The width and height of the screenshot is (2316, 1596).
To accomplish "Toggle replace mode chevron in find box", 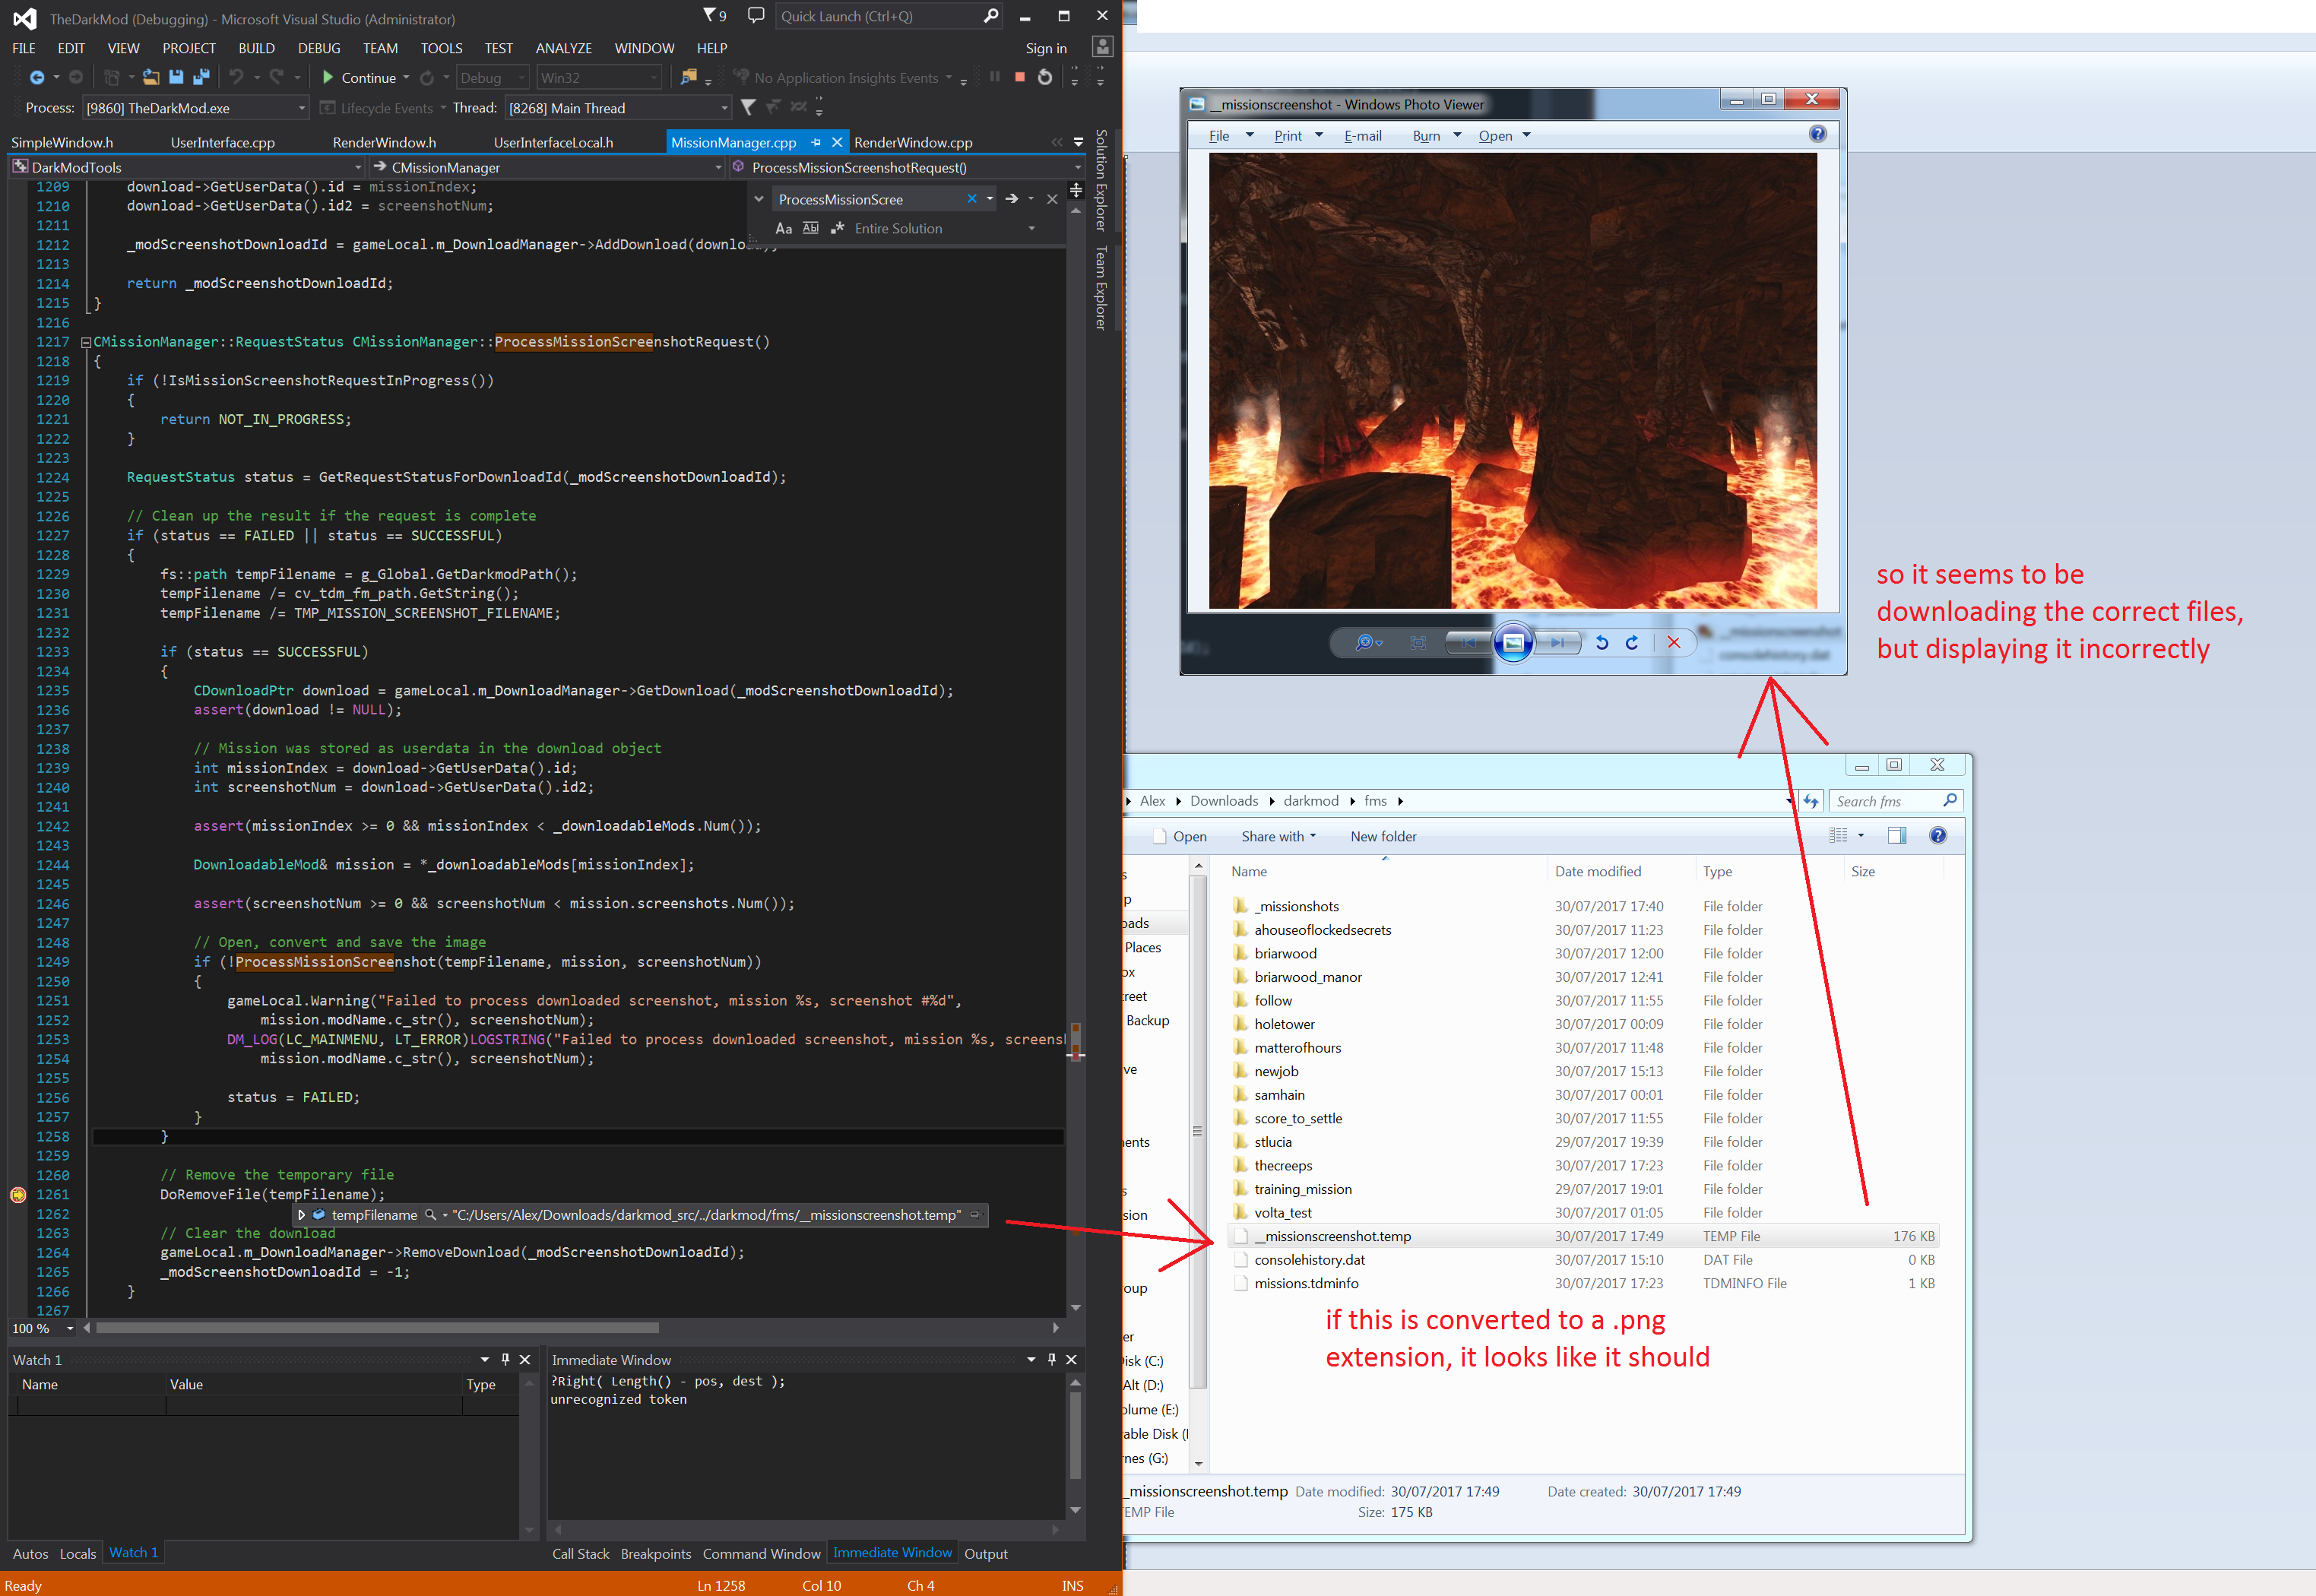I will (x=759, y=199).
